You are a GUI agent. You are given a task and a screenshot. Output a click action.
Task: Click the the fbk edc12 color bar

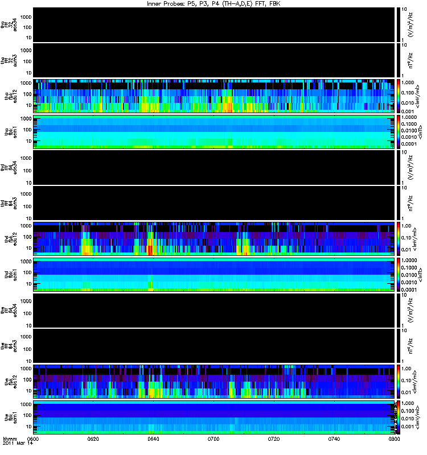click(398, 382)
